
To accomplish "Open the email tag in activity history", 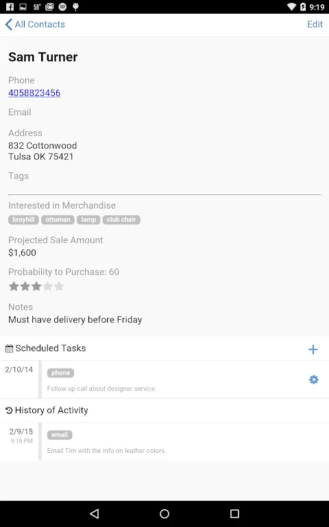I will 60,435.
